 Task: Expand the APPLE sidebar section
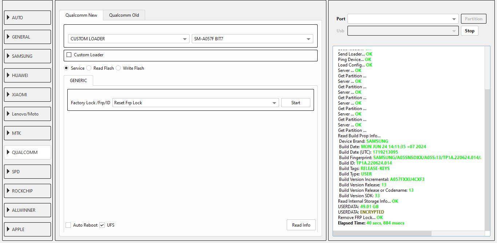pyautogui.click(x=27, y=230)
